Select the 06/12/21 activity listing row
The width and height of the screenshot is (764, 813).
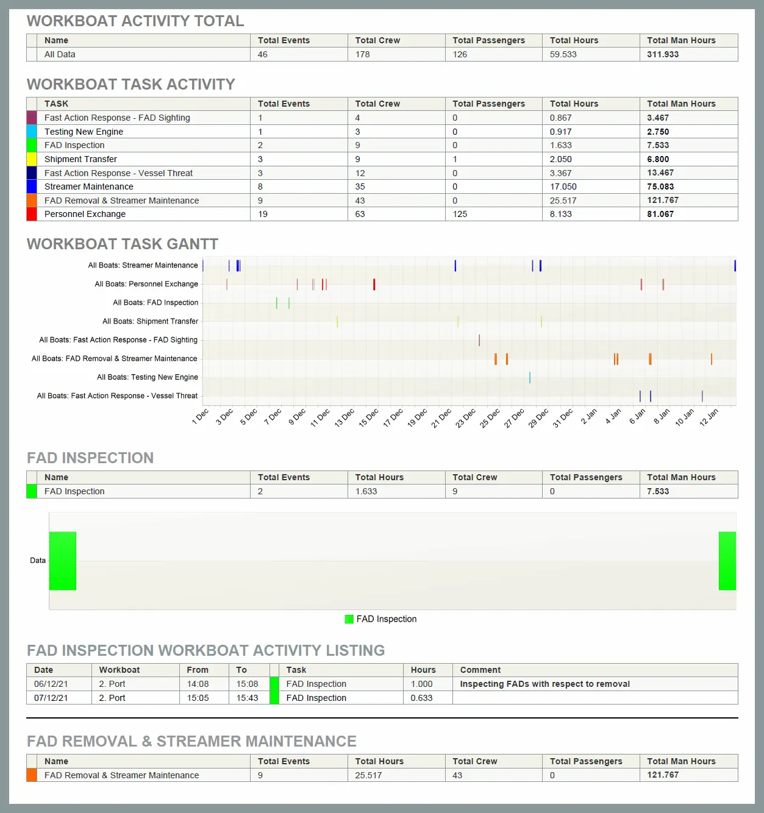pyautogui.click(x=382, y=684)
